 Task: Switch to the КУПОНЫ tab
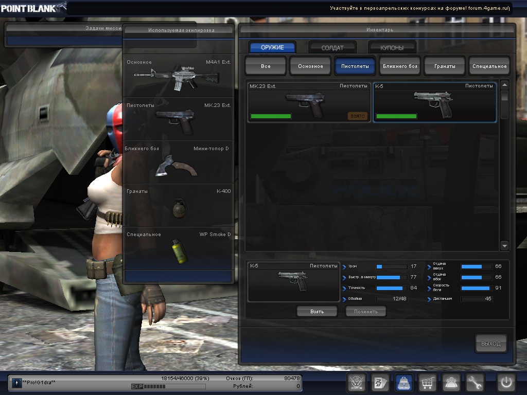[392, 48]
